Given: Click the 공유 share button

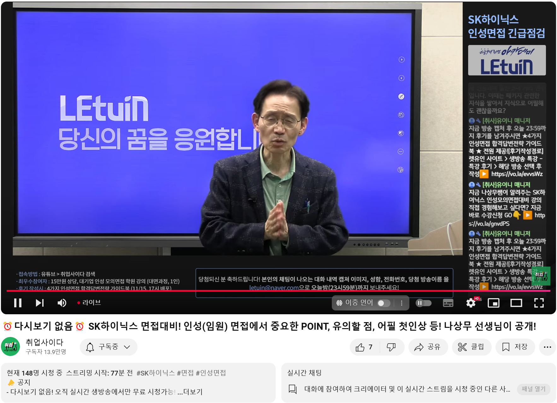Looking at the screenshot, I should (x=428, y=347).
